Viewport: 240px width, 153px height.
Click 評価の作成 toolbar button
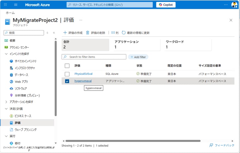73,33
